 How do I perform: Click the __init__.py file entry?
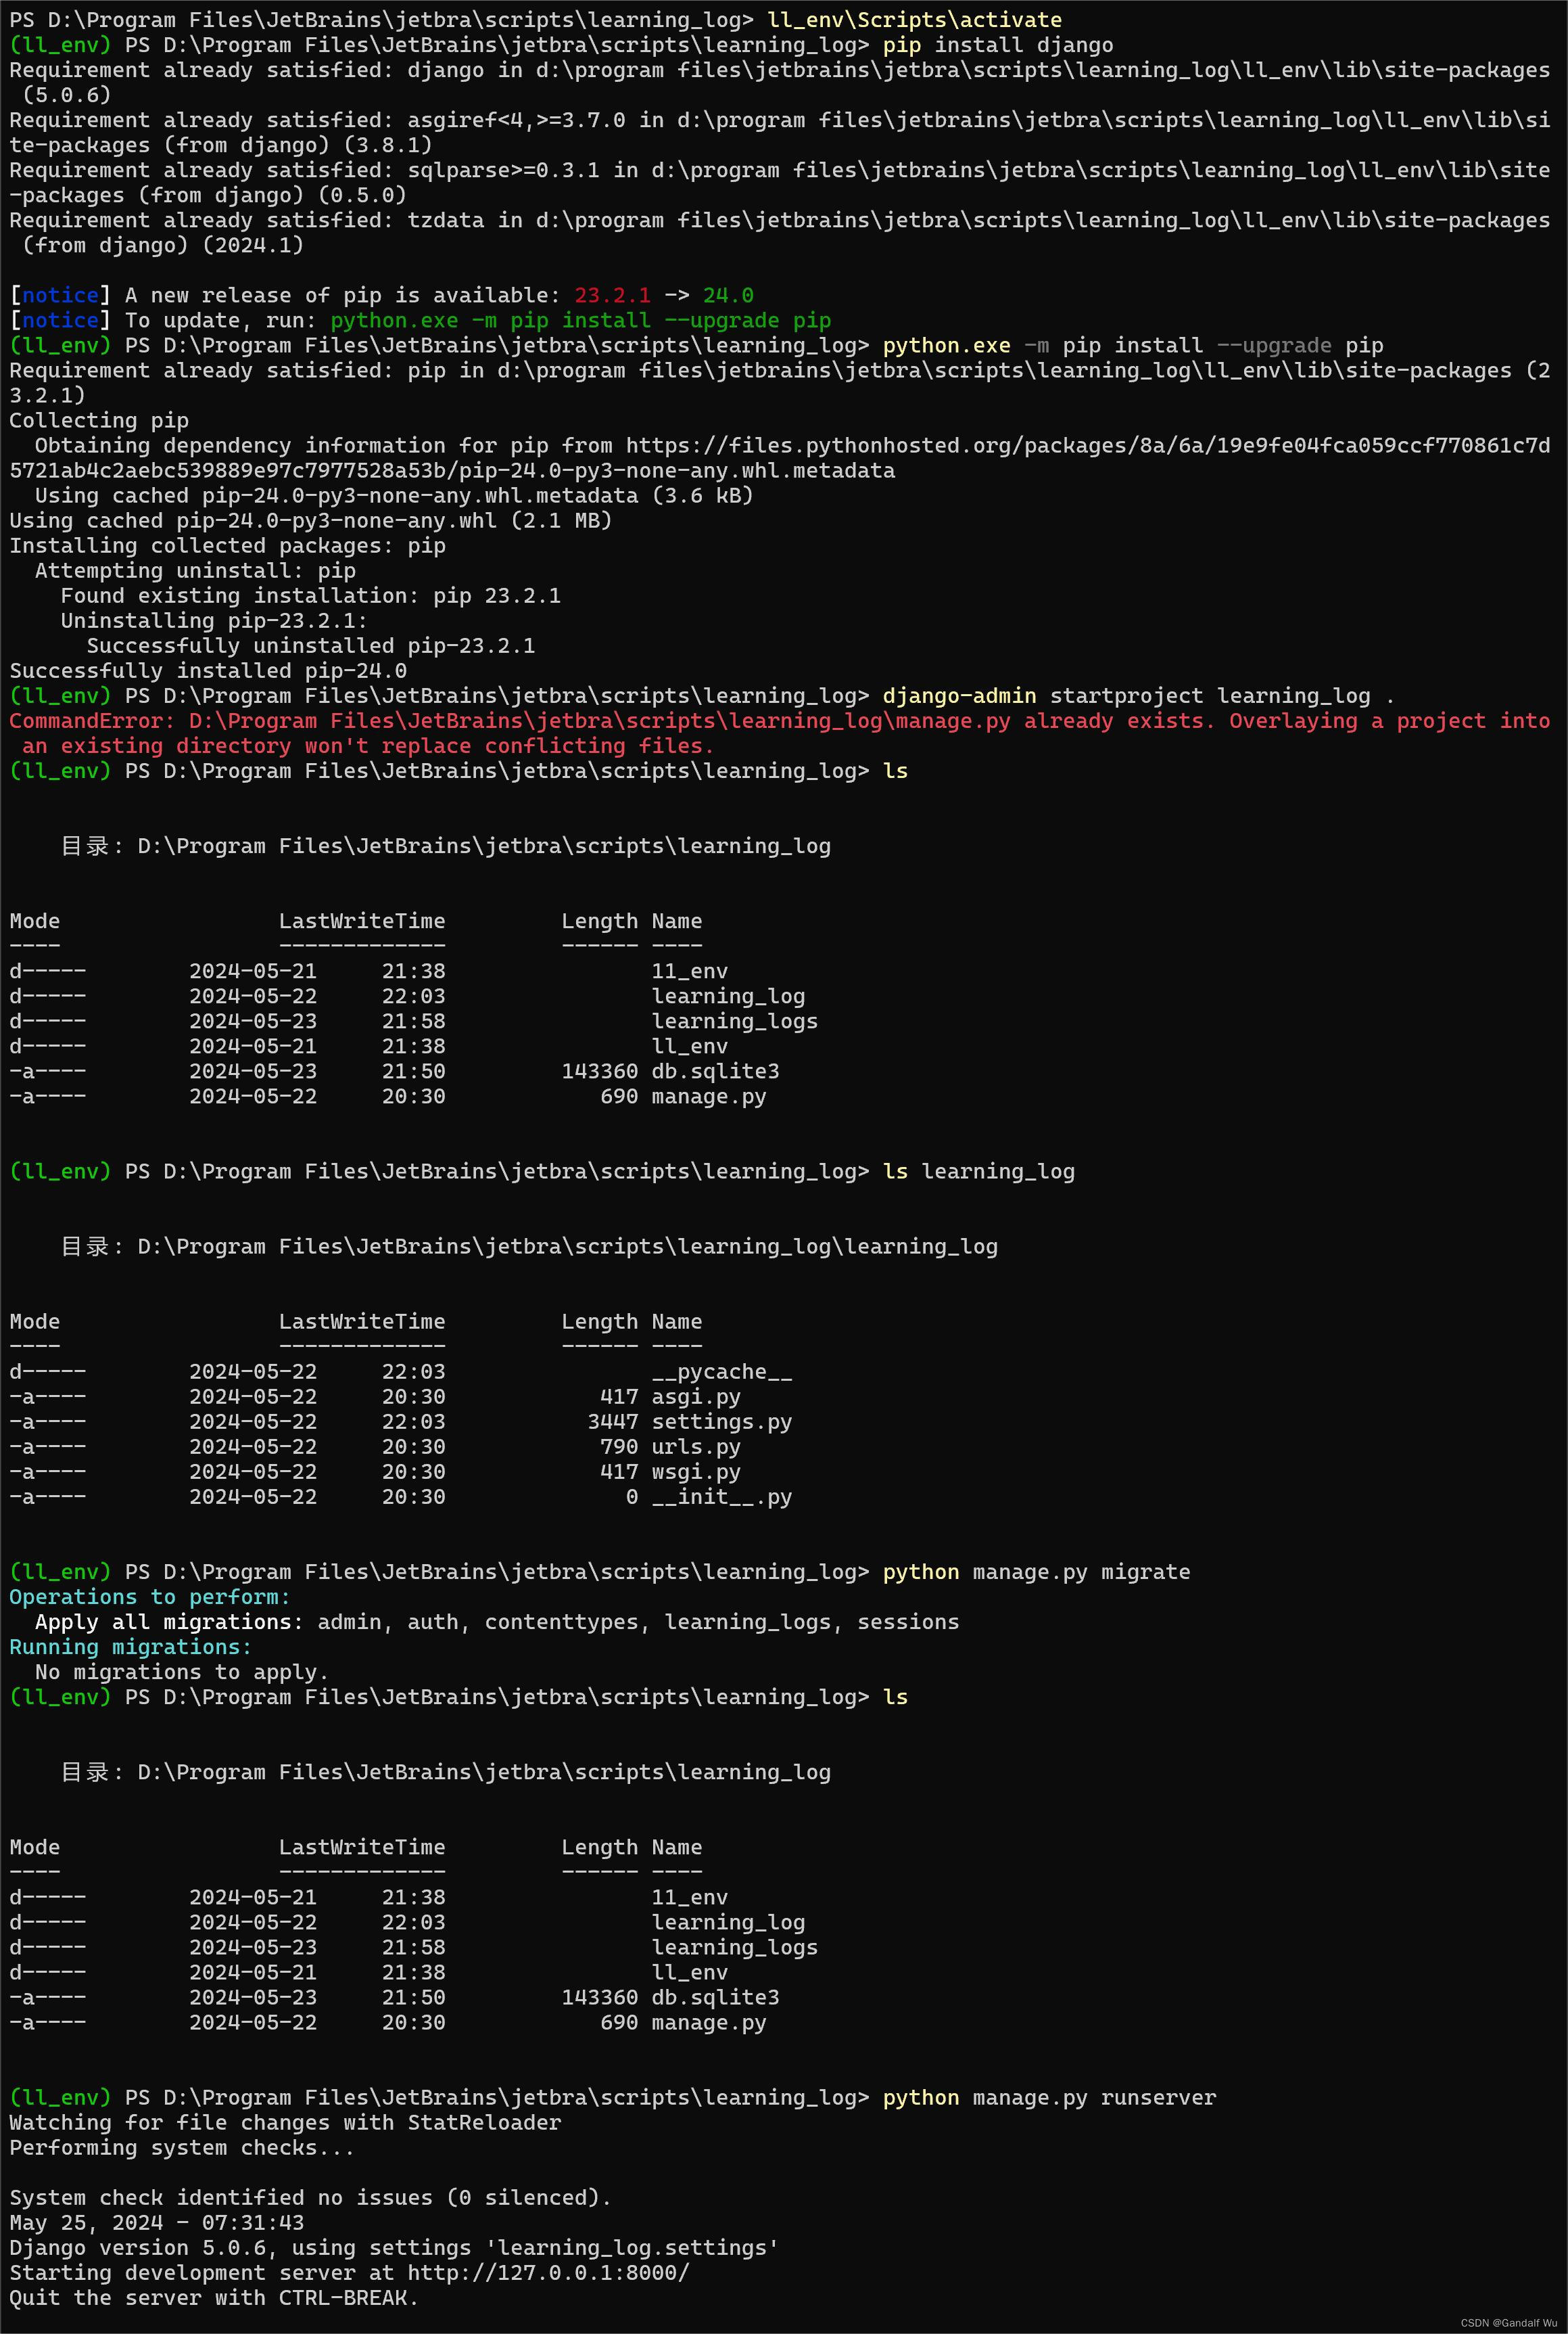(722, 1496)
